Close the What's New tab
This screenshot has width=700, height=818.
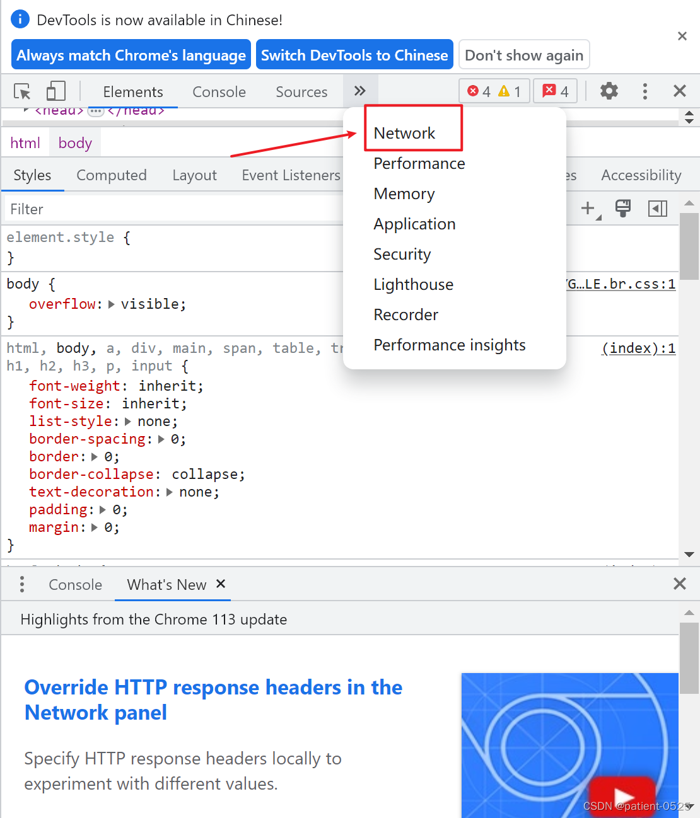[221, 584]
